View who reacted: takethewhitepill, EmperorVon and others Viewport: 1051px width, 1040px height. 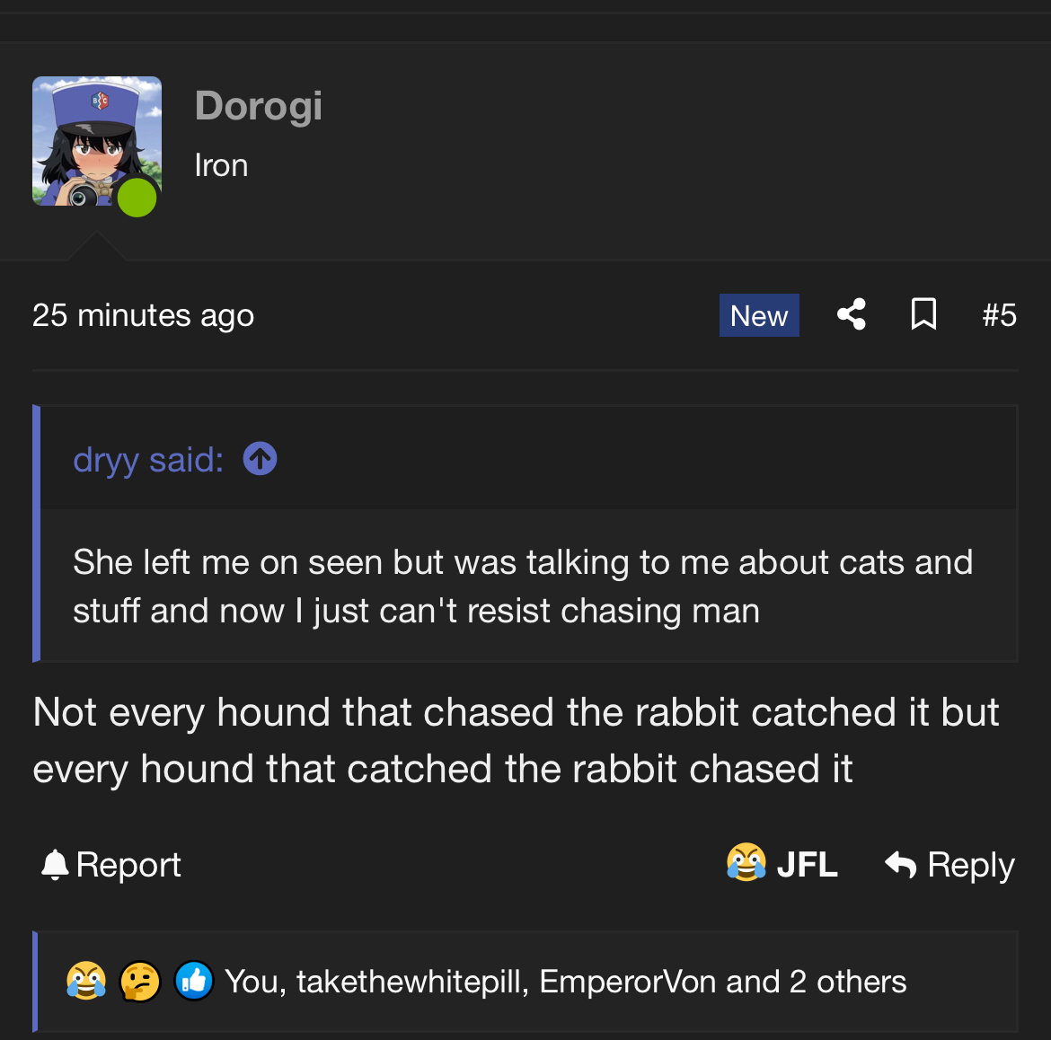point(565,982)
